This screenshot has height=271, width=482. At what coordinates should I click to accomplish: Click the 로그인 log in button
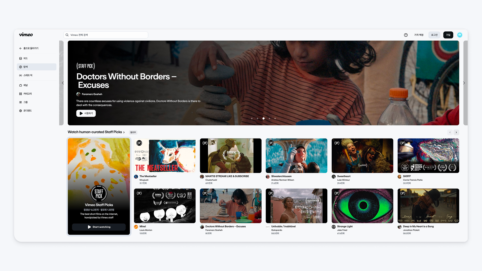[x=434, y=35]
